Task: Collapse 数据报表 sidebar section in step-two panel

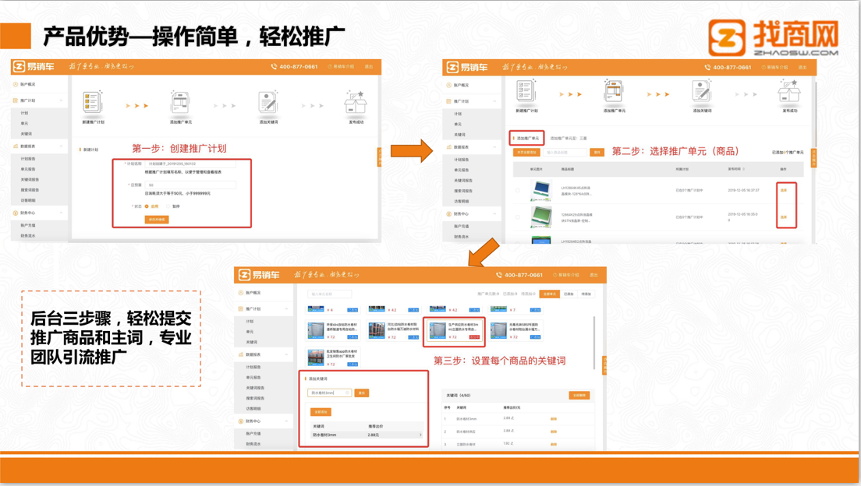Action: [x=494, y=147]
